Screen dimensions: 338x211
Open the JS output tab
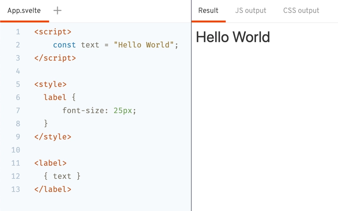(251, 11)
